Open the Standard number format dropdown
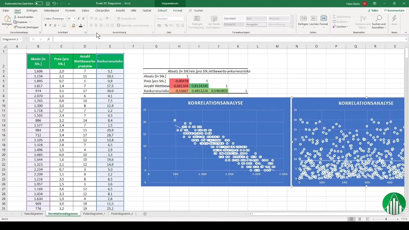This screenshot has width=409, height=230. pyautogui.click(x=183, y=19)
